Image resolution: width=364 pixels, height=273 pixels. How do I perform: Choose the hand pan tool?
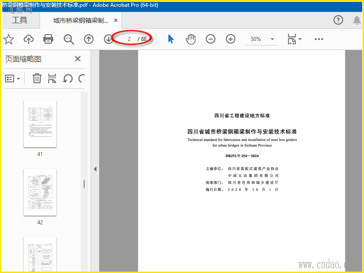pyautogui.click(x=191, y=39)
